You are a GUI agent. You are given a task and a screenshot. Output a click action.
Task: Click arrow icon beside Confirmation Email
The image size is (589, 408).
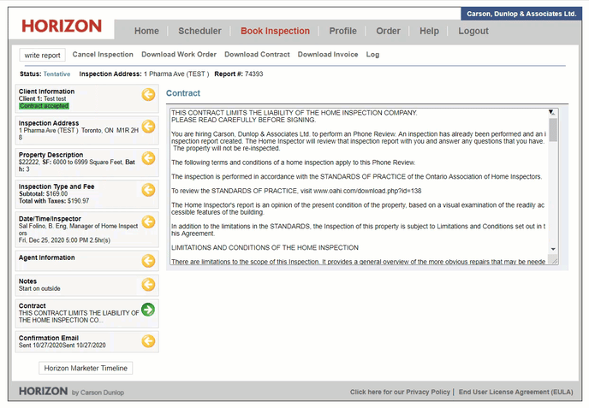coord(148,341)
